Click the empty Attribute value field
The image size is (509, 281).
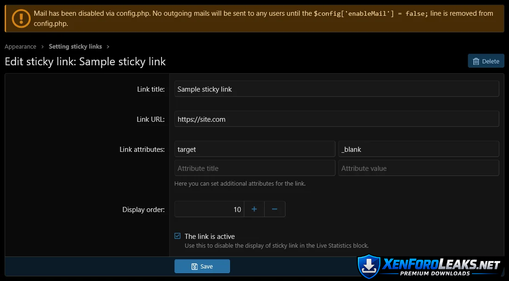(418, 168)
